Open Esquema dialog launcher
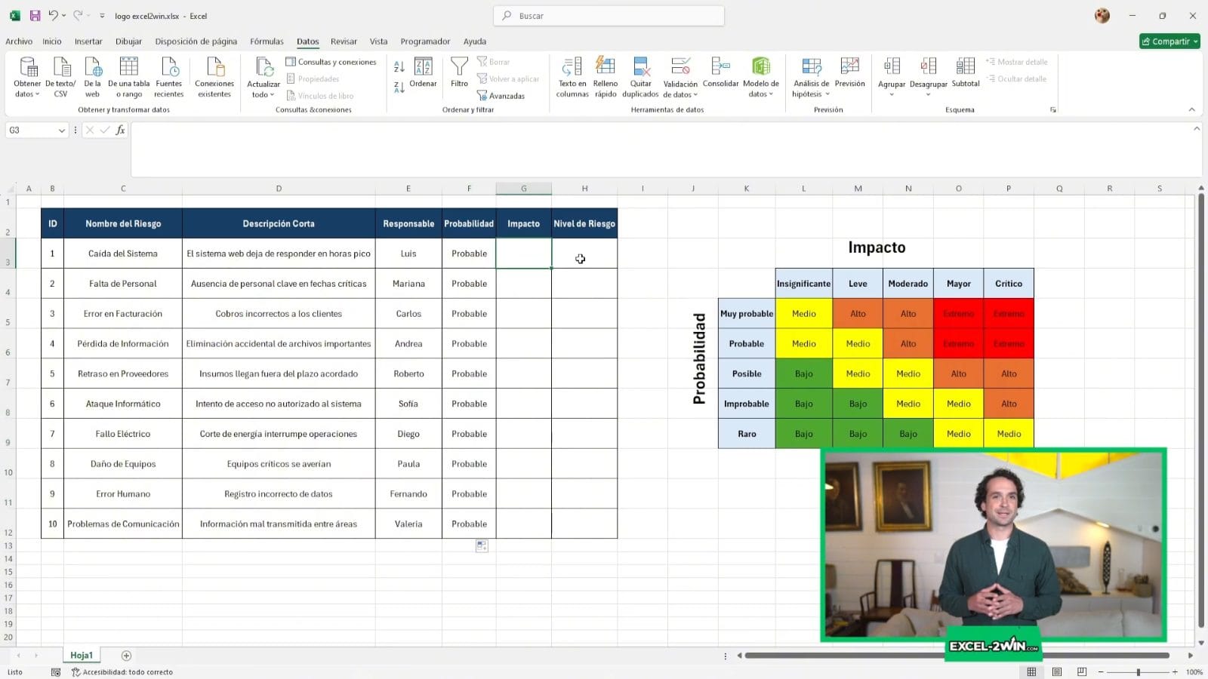 tap(1053, 110)
